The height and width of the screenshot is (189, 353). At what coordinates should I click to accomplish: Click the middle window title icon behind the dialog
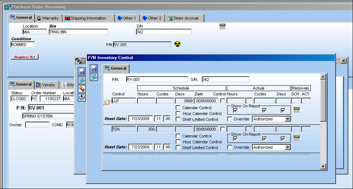click(79, 61)
